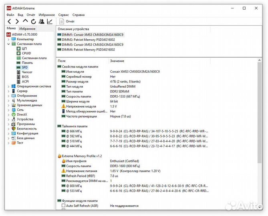Toggle Auto Self Refresh (ASR) checkbox
Image resolution: width=268 pixels, height=216 pixels.
point(63,206)
